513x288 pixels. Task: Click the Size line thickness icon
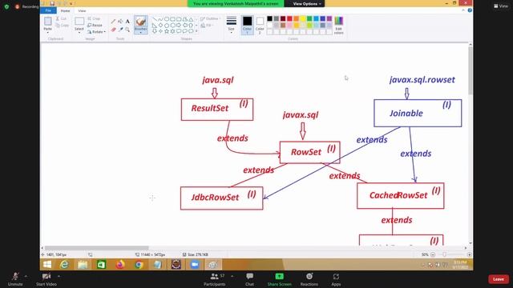tap(232, 22)
